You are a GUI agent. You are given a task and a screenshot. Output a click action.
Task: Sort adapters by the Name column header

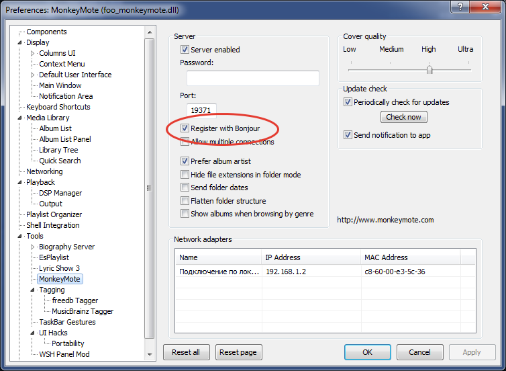(x=218, y=257)
